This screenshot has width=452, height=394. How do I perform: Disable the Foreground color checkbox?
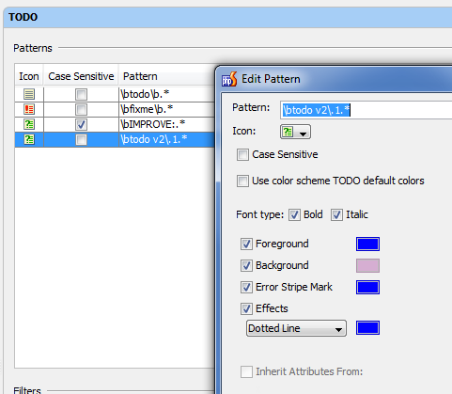[246, 244]
